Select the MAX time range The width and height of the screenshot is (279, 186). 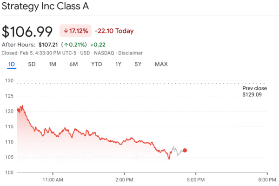[x=161, y=64]
